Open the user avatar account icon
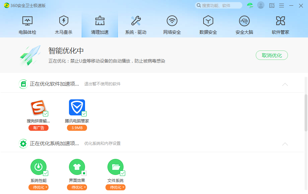The image size is (308, 194). click(261, 5)
